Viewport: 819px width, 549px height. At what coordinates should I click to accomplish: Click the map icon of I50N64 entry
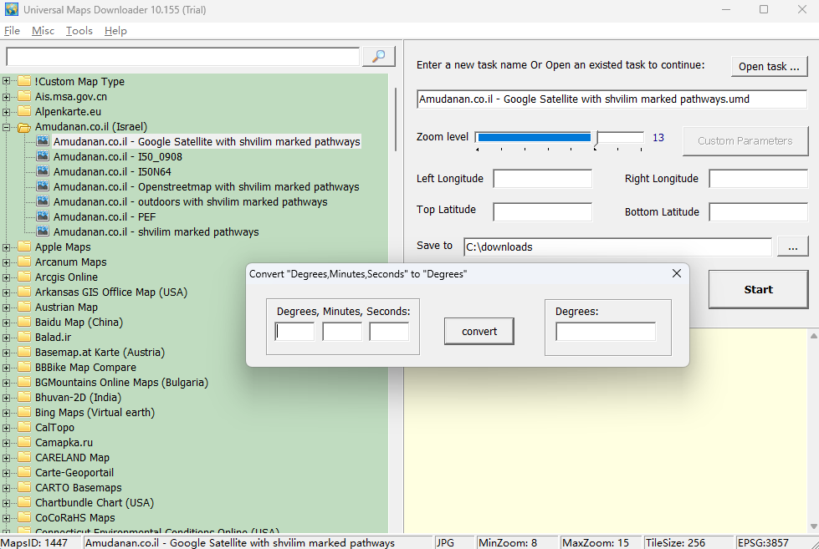42,171
